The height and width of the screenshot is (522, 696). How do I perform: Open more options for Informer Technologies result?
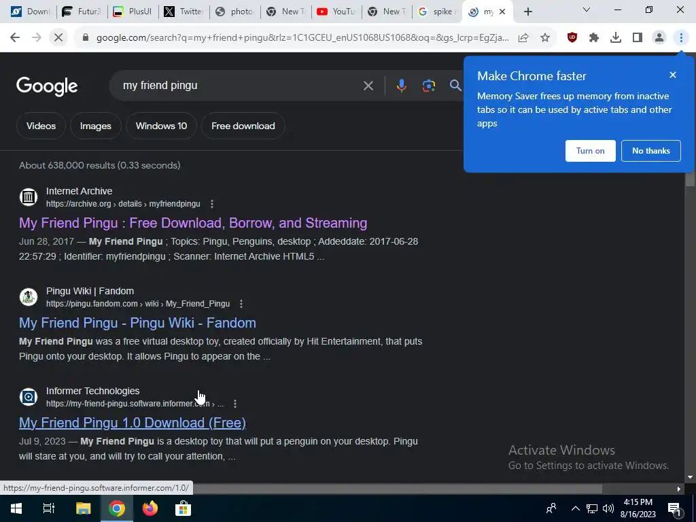click(x=234, y=404)
